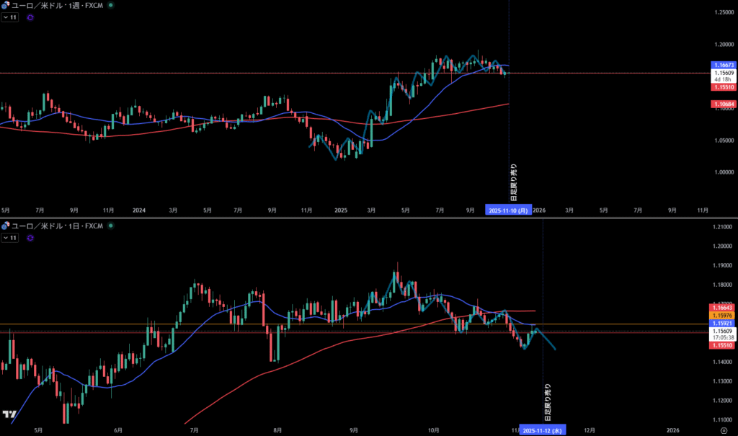Click the purple indicator icon on daily chart
738x436 pixels.
(x=30, y=238)
